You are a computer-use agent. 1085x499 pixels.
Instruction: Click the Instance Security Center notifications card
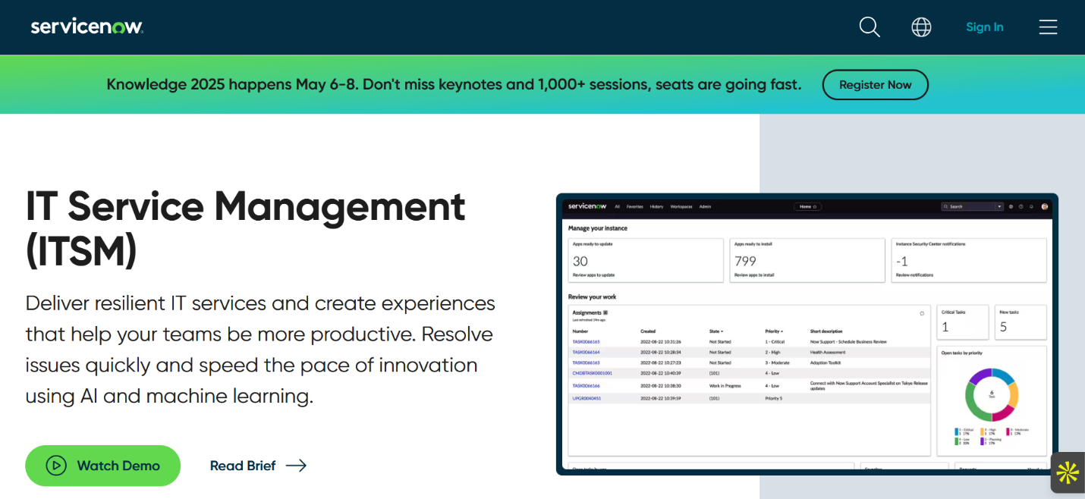click(969, 260)
